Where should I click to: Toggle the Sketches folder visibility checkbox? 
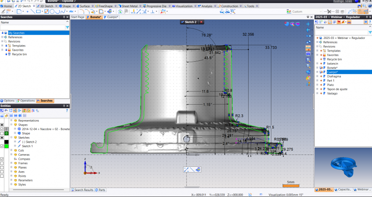pos(2,137)
